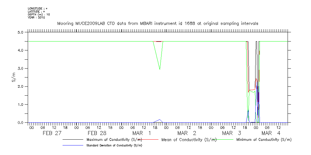Click the MAR 2 date label
This screenshot has width=311, height=155.
point(187,133)
